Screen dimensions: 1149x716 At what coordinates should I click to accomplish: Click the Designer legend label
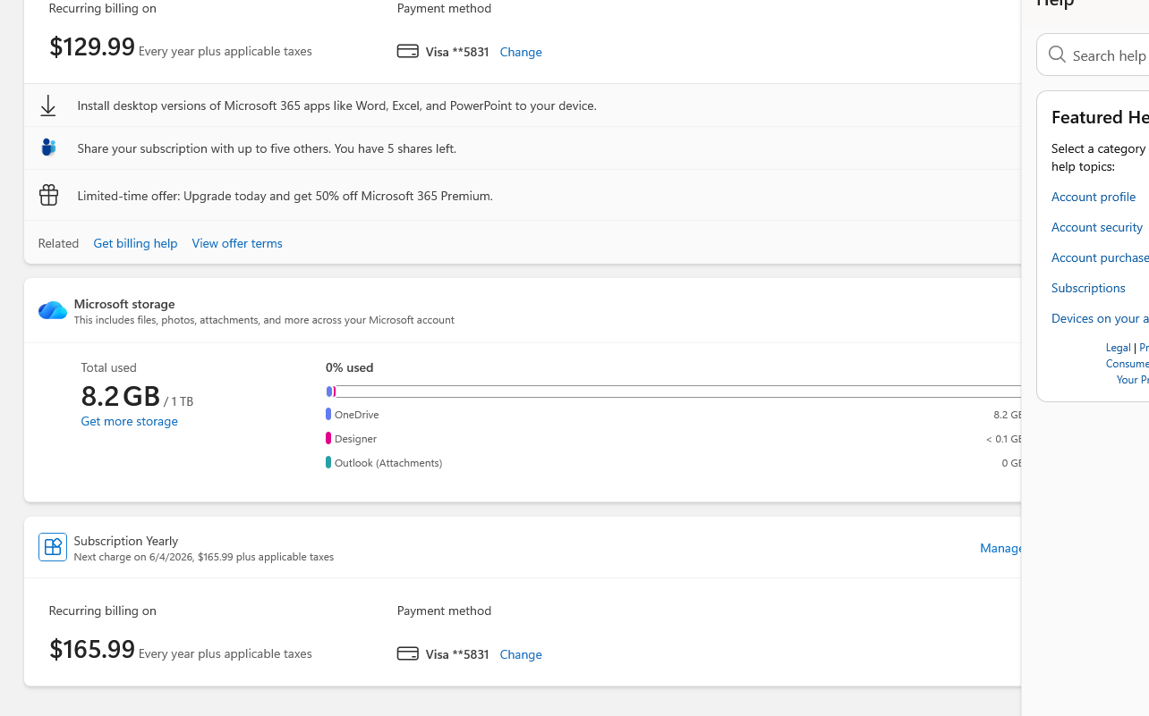click(x=355, y=439)
